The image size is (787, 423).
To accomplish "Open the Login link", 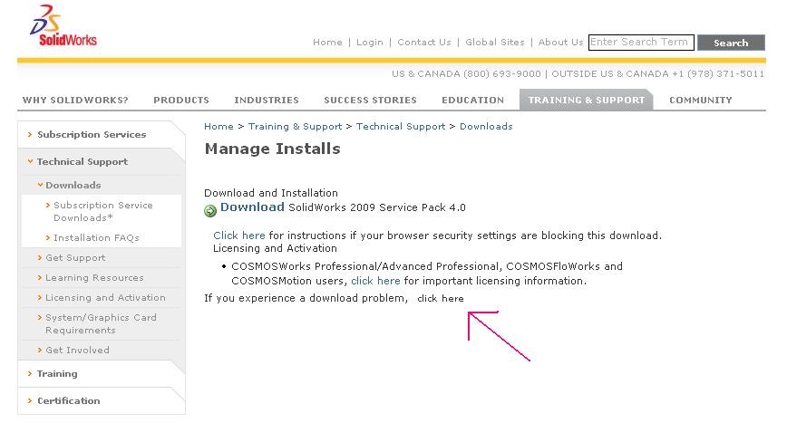I will tap(369, 43).
